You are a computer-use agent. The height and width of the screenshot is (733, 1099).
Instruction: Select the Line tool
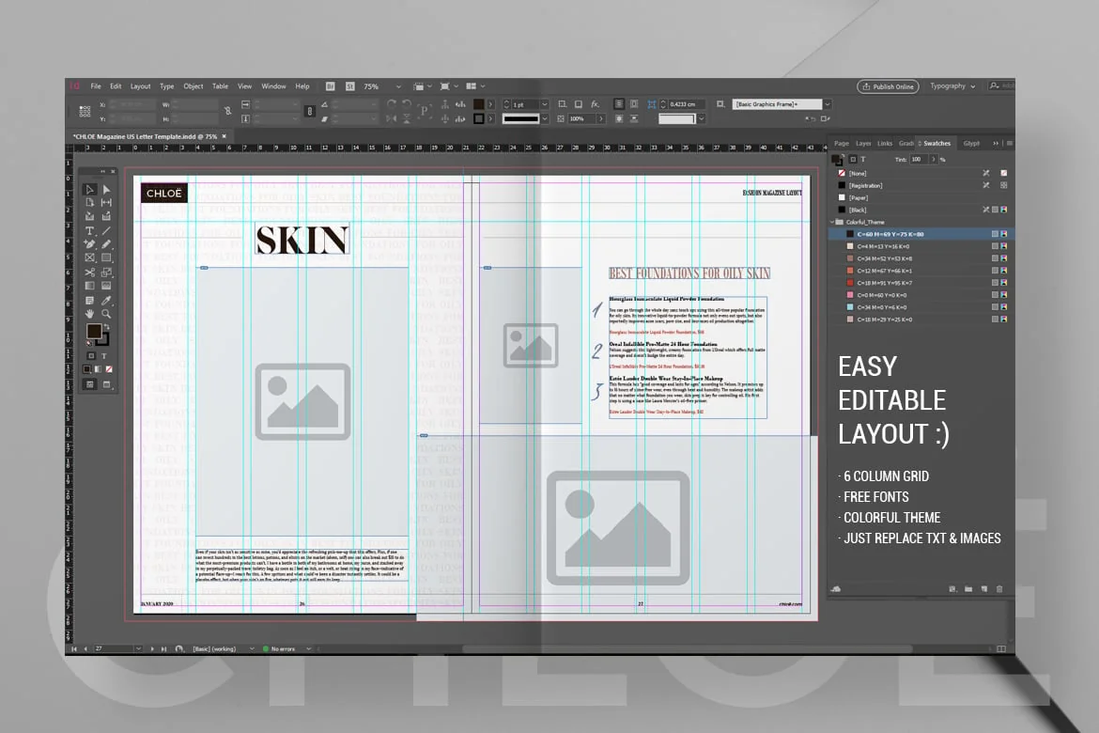point(106,231)
